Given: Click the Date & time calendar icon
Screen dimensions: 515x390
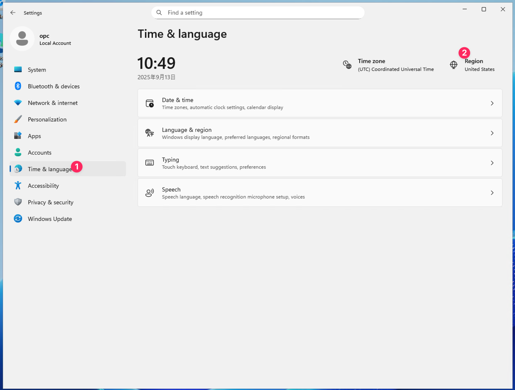Looking at the screenshot, I should [x=150, y=103].
